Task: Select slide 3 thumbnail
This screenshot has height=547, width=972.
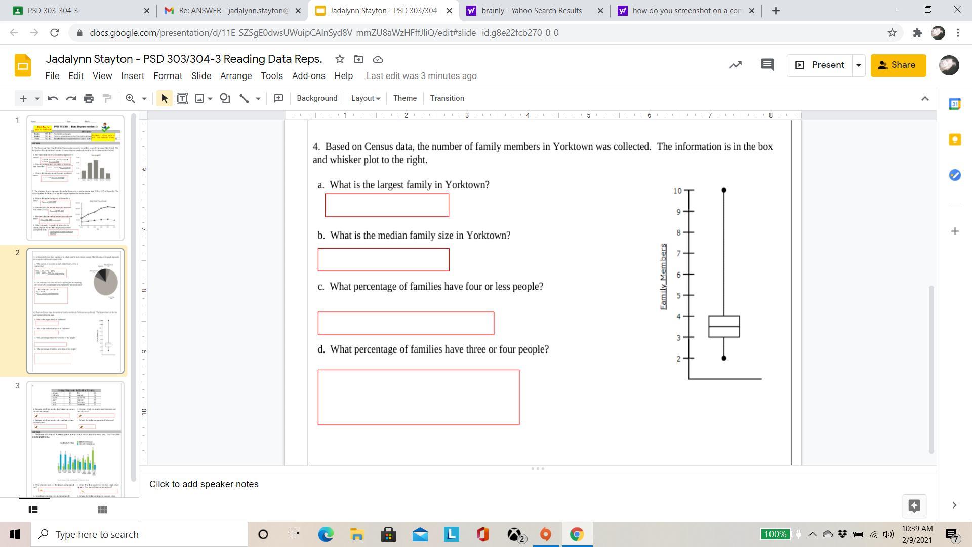Action: 75,438
